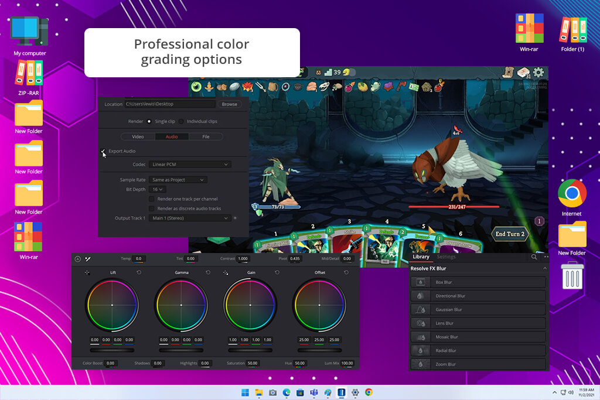Click the Lens Blur effect icon
Screen dimensions: 600x400
[421, 323]
